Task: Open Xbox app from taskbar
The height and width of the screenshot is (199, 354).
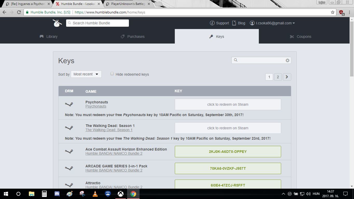Action: (x=121, y=194)
